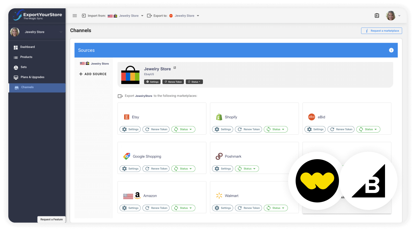
Task: Open the Export to Jewelry Store dropdown
Action: point(184,16)
